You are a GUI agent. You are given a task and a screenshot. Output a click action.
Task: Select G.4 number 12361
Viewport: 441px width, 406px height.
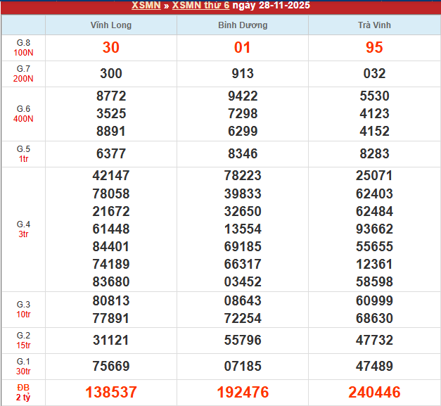pos(374,264)
